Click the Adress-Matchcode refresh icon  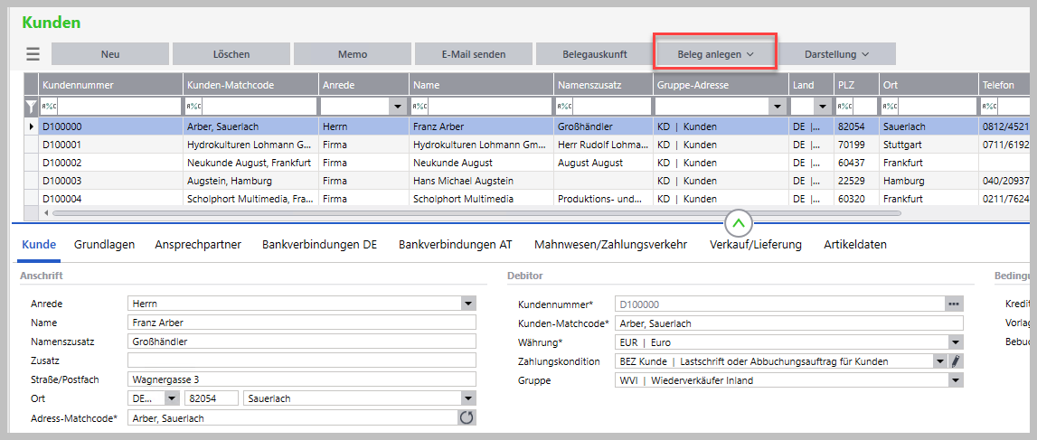[467, 417]
